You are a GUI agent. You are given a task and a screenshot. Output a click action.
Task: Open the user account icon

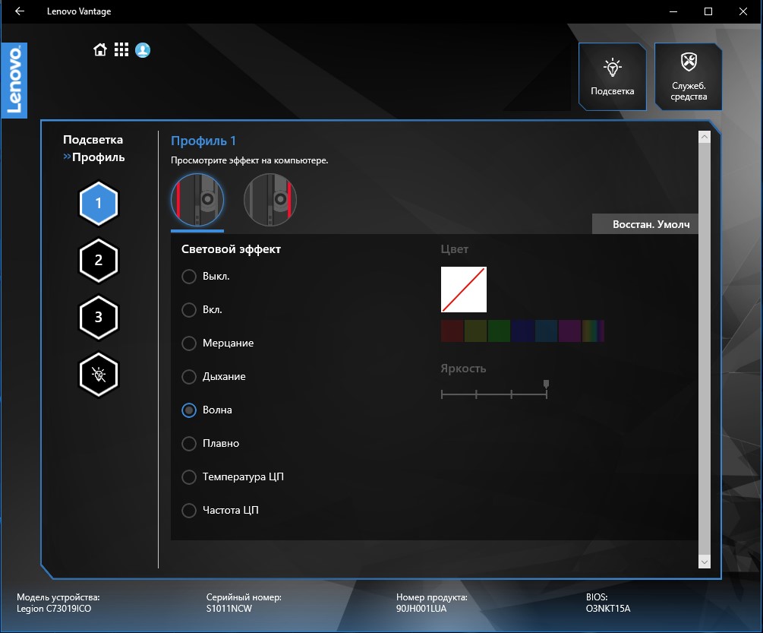[143, 49]
